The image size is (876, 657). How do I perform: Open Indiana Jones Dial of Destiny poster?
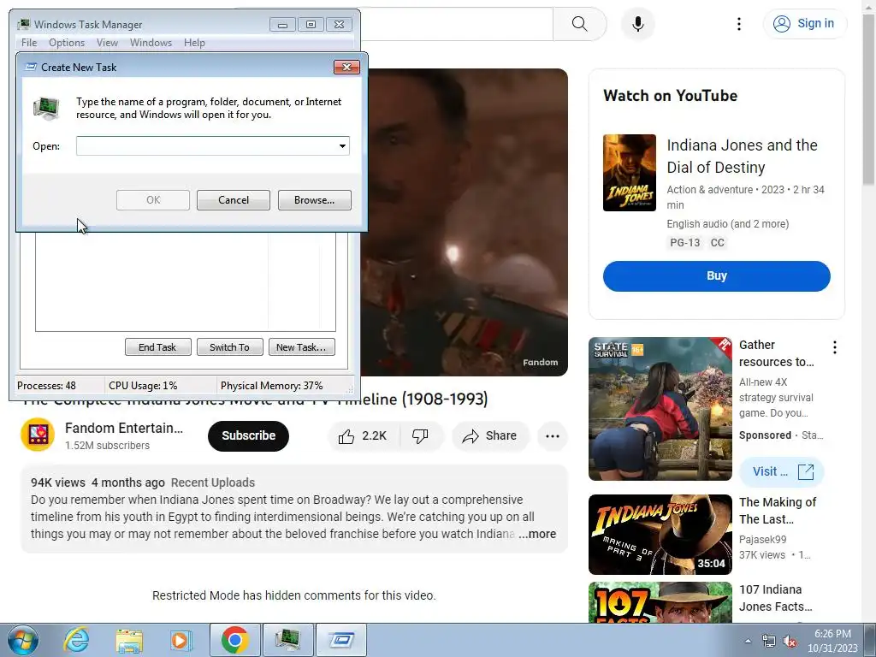click(629, 173)
